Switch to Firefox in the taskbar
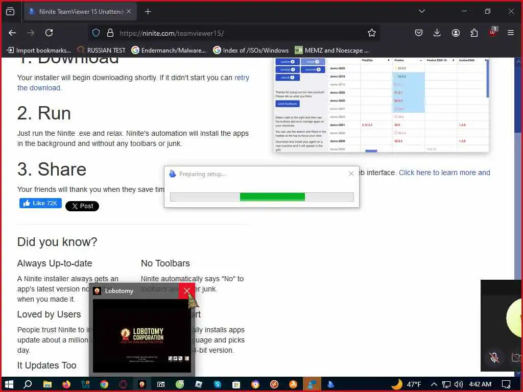Viewport: 523px width, 392px height. [x=66, y=384]
